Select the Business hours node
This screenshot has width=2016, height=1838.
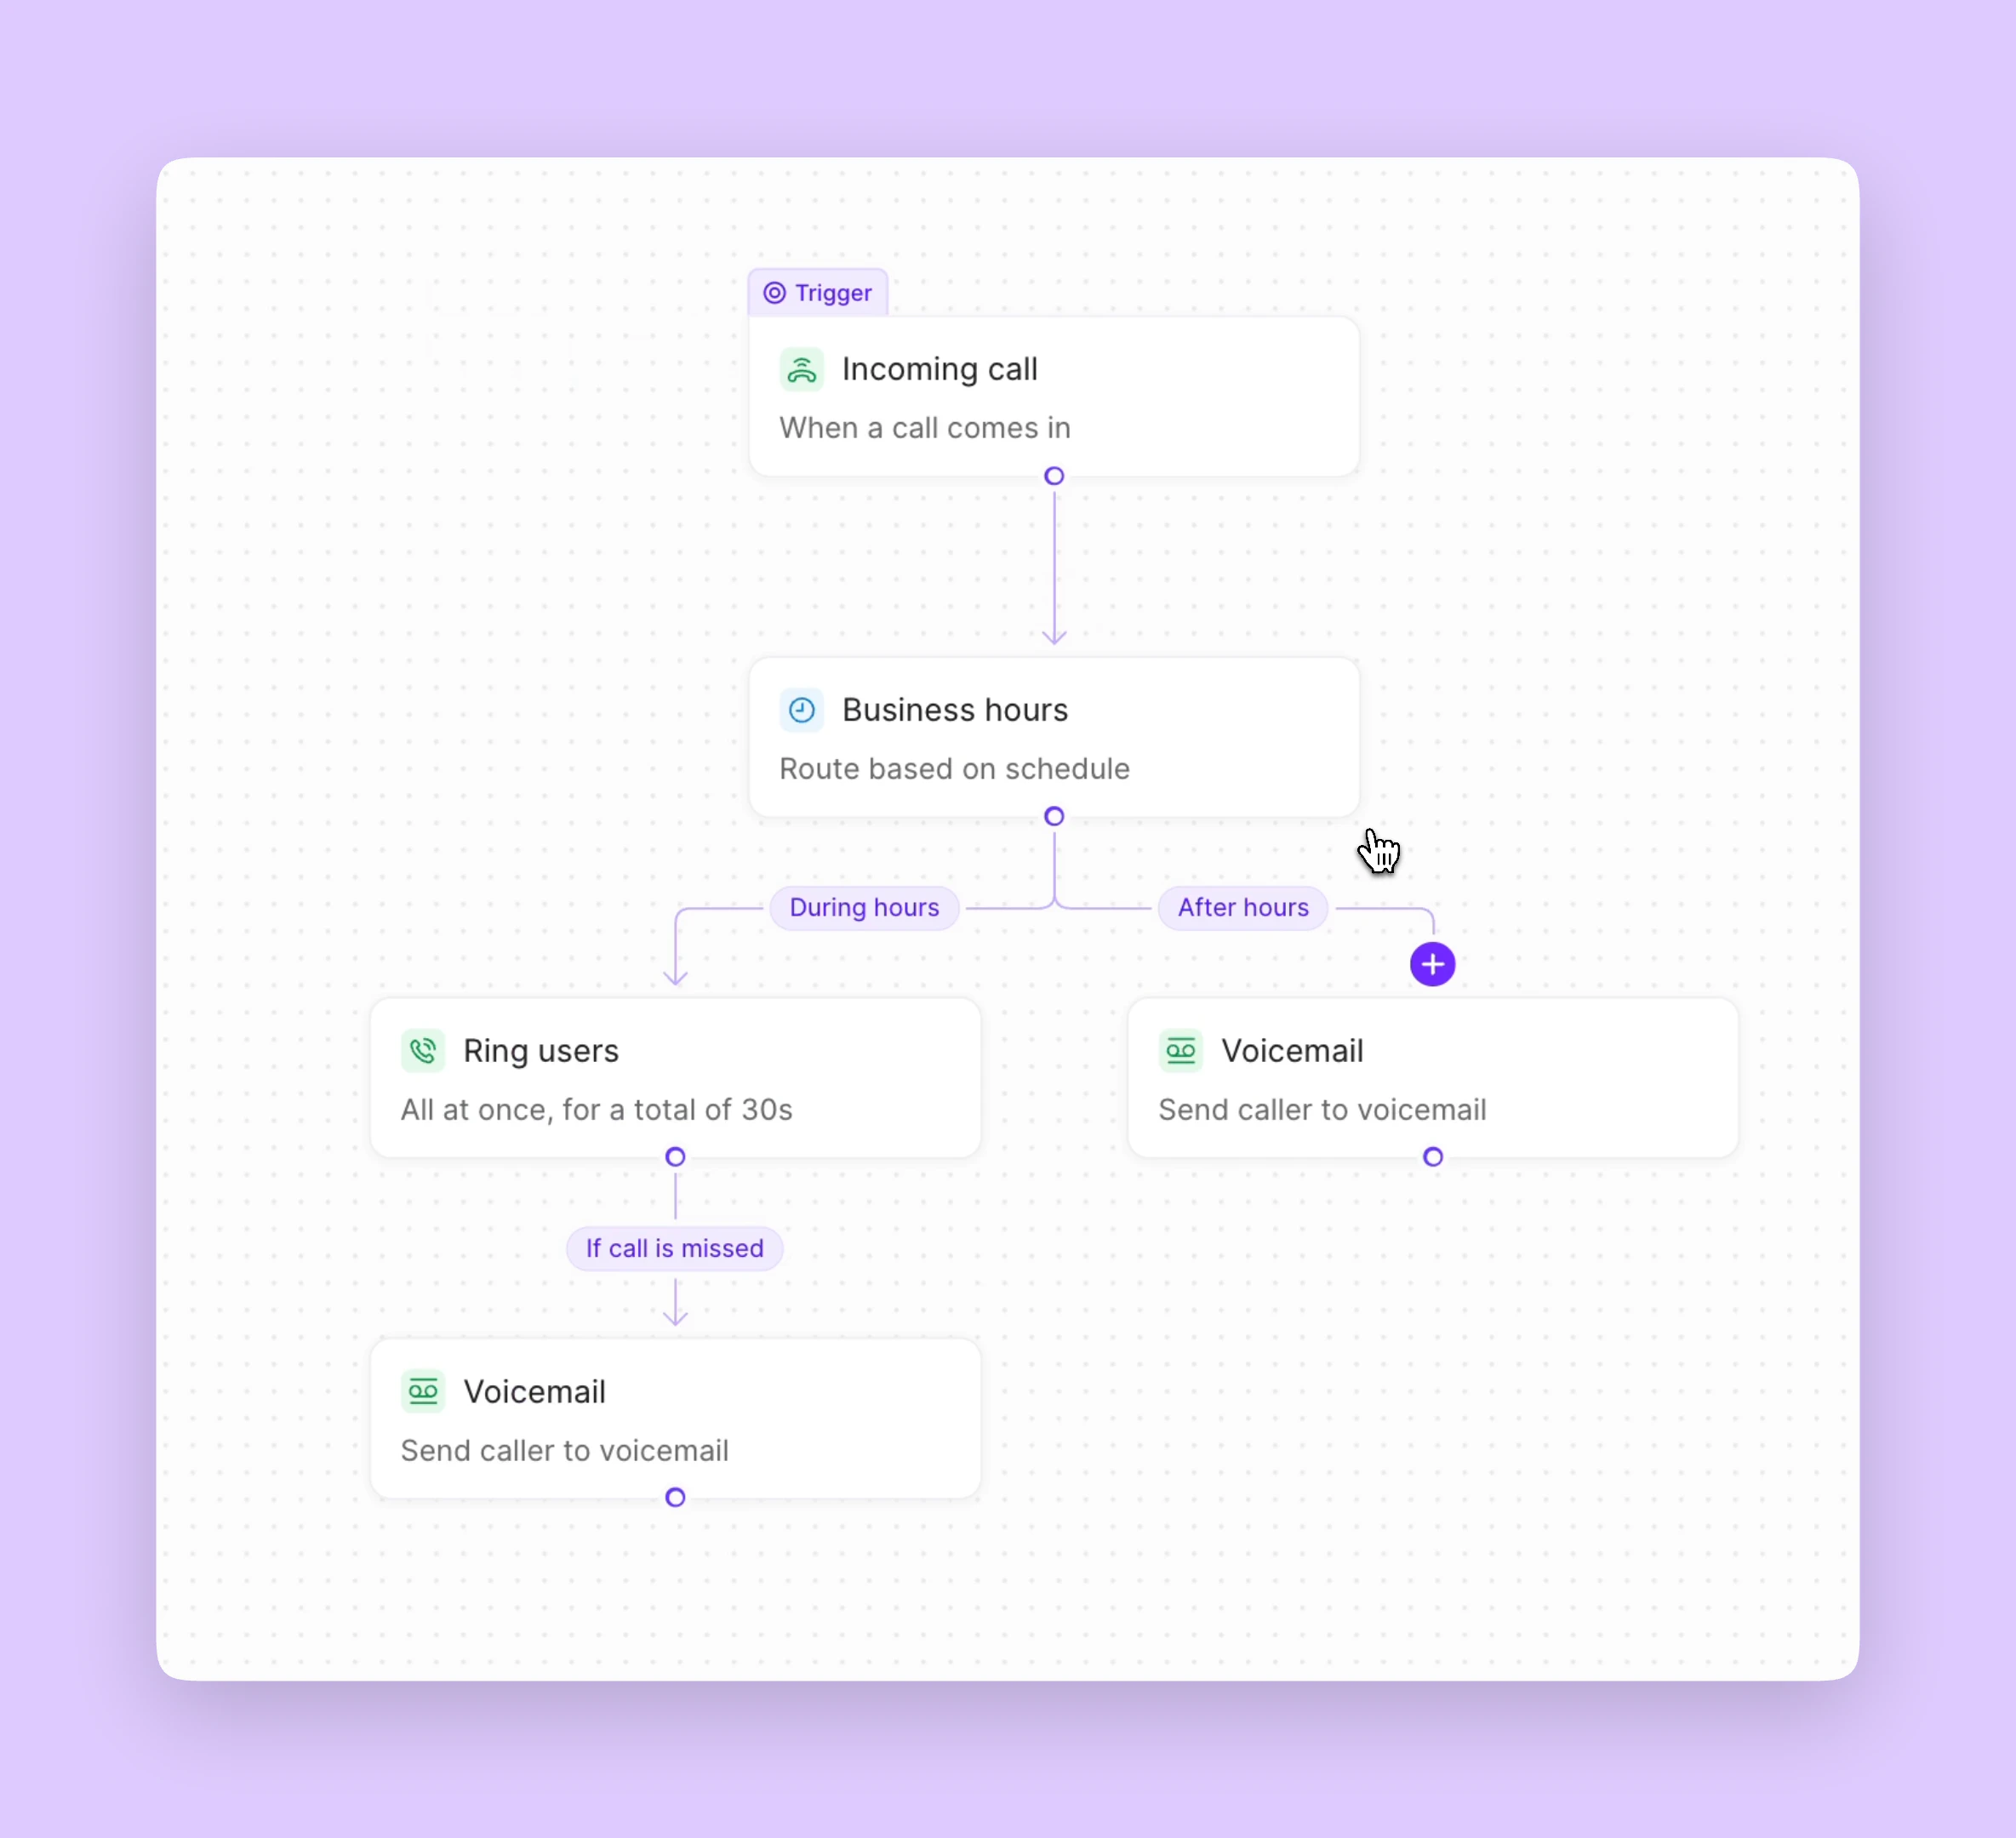1054,737
